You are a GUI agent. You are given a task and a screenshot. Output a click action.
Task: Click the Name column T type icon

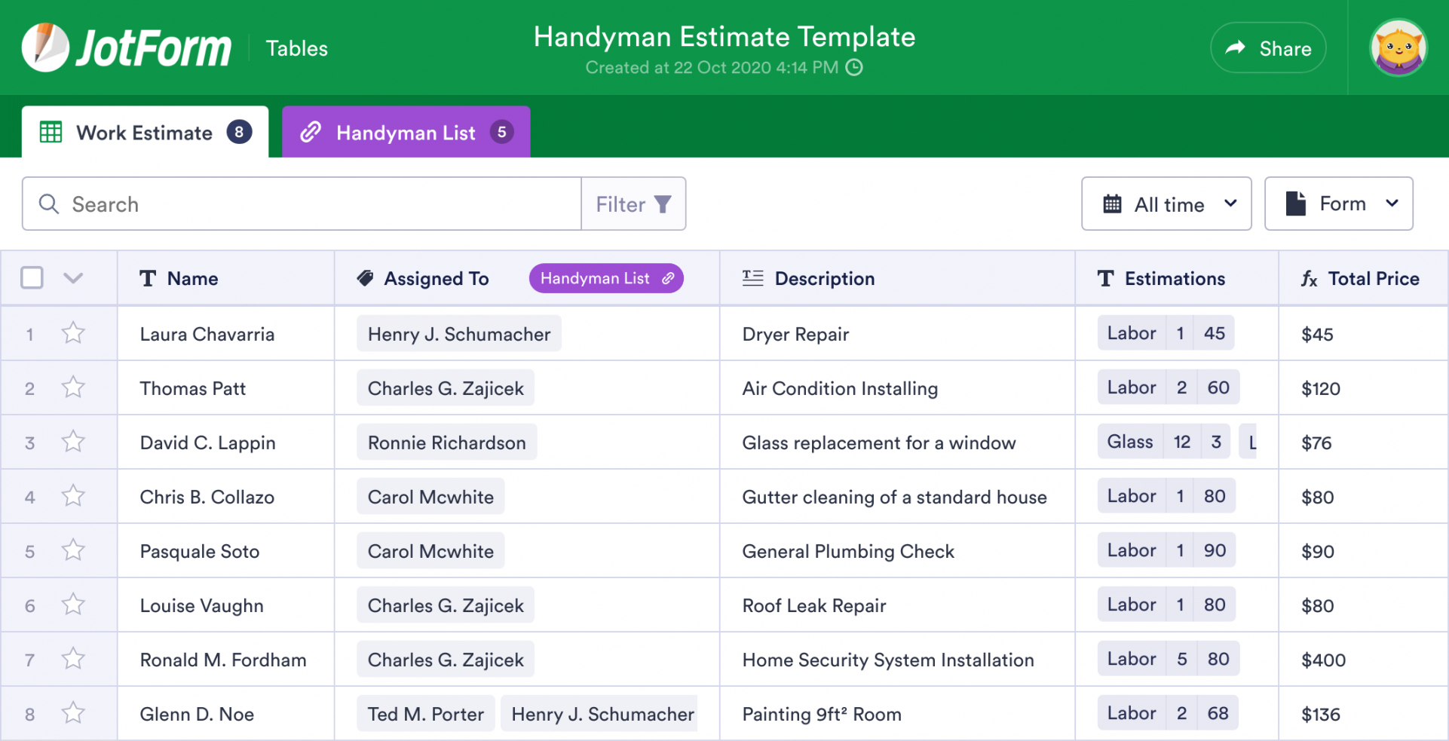click(148, 278)
